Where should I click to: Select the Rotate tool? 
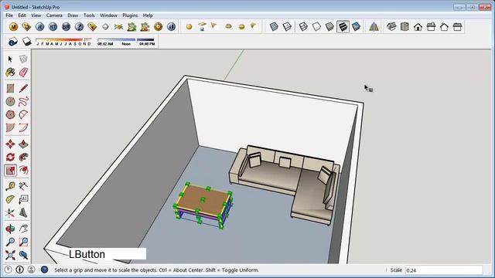point(10,157)
